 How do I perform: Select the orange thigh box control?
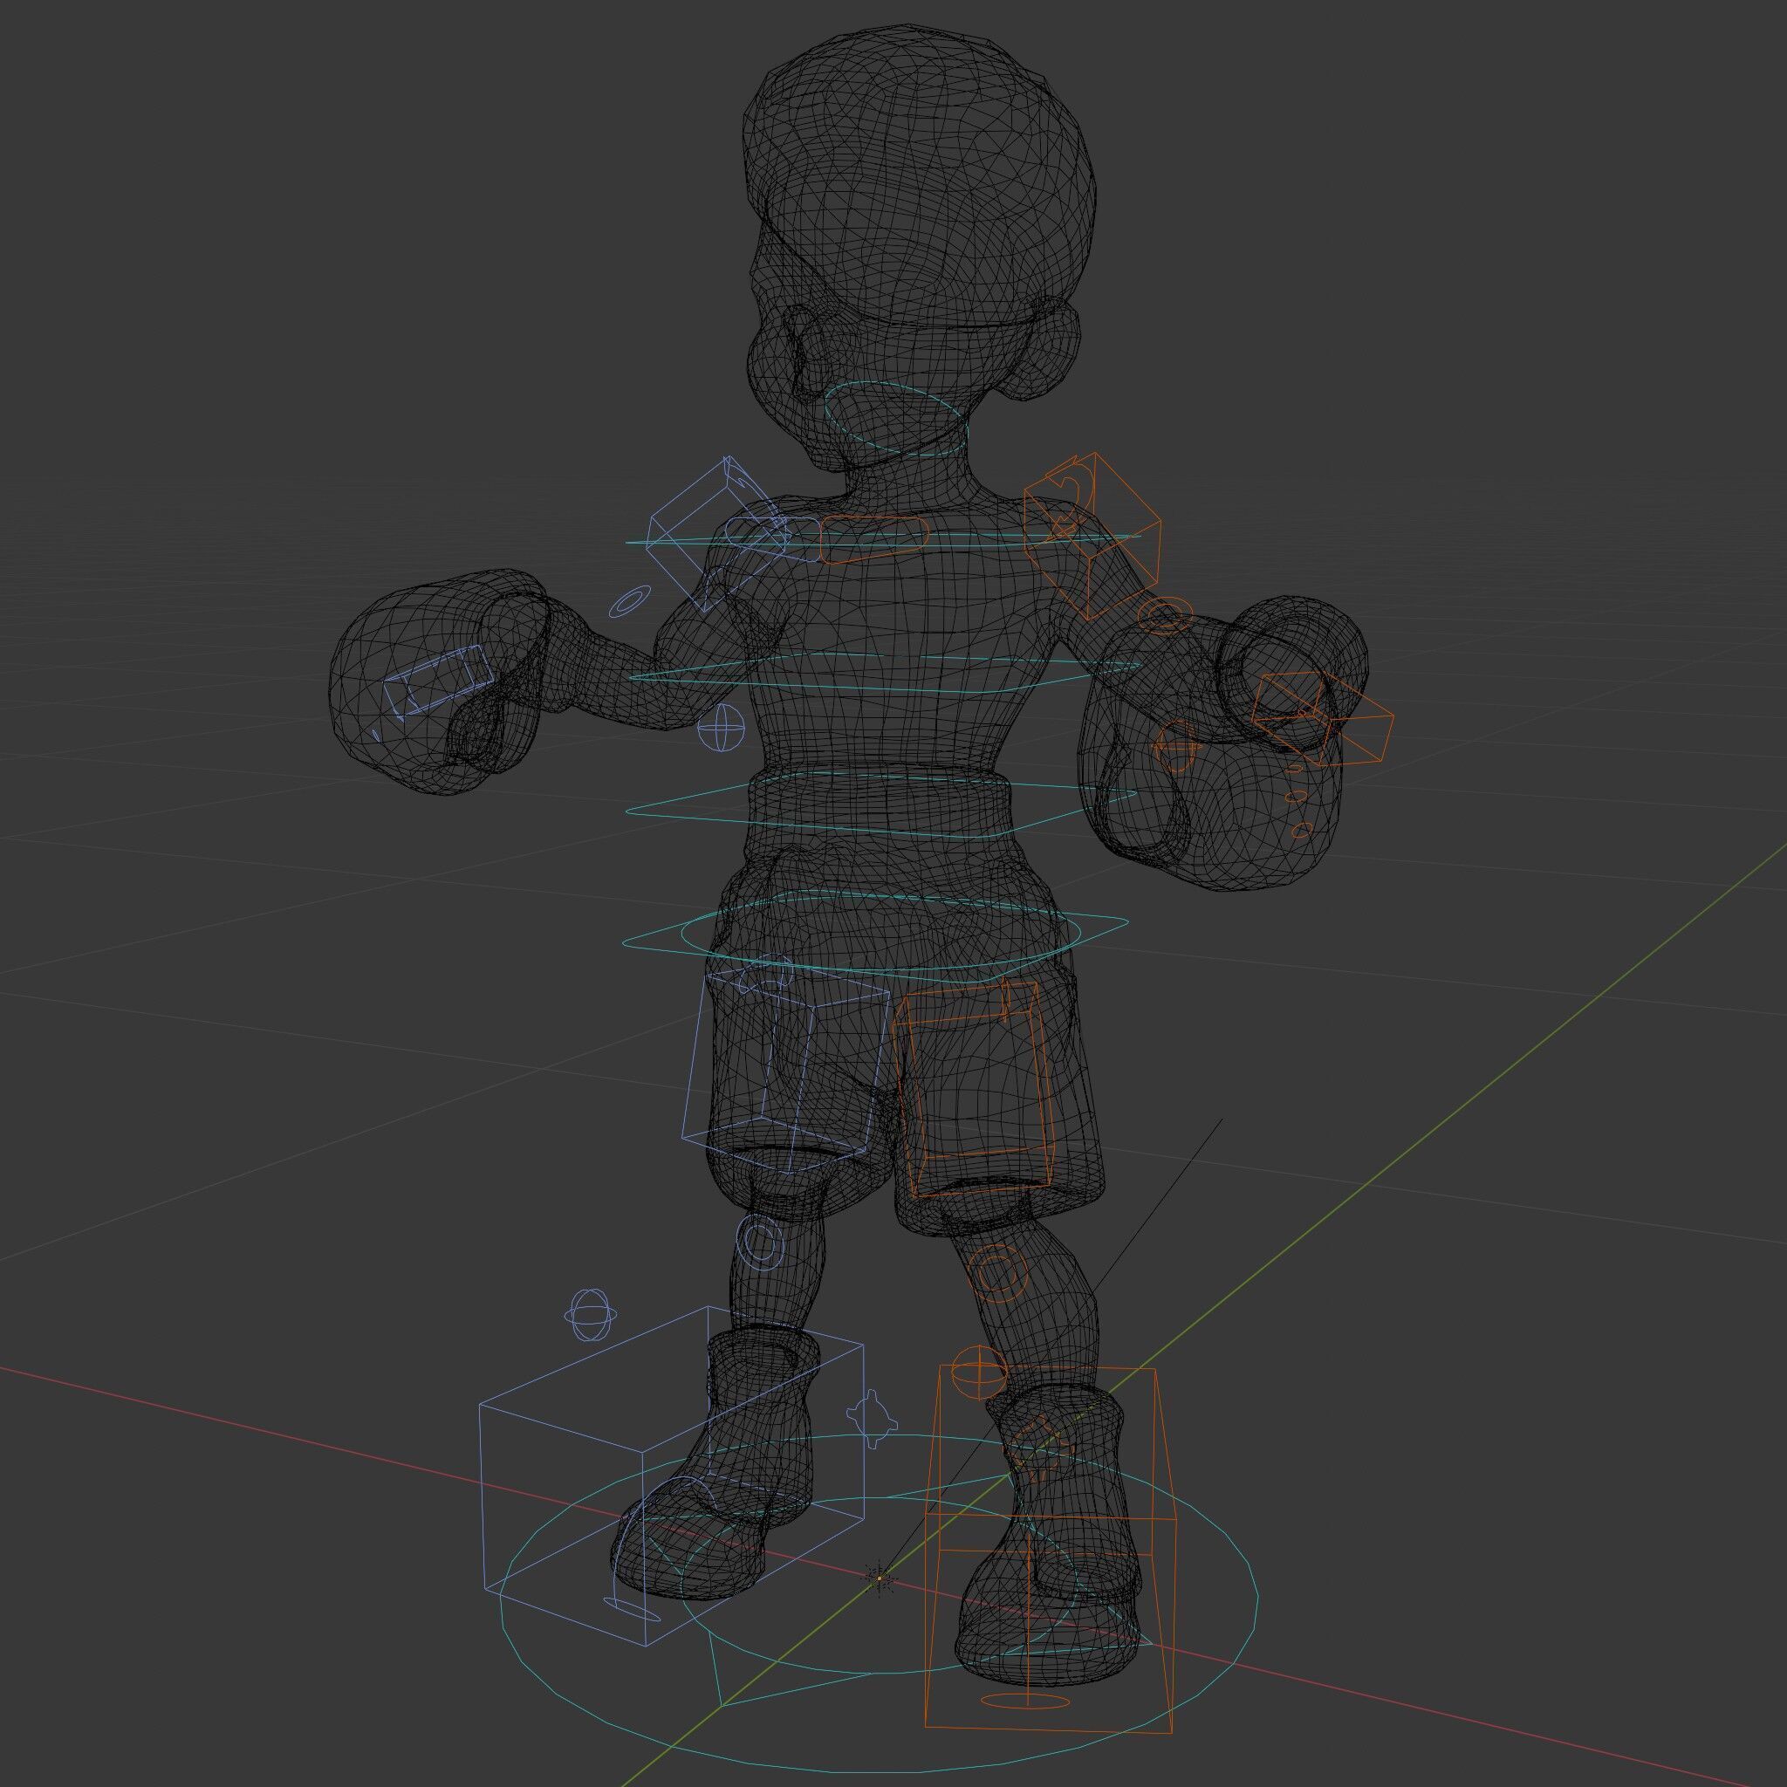[974, 1092]
